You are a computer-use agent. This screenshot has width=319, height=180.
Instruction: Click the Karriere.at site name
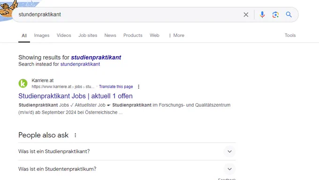(x=43, y=80)
